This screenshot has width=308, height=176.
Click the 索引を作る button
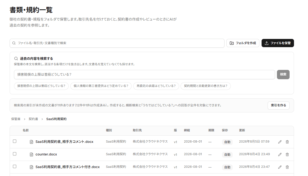tap(279, 106)
